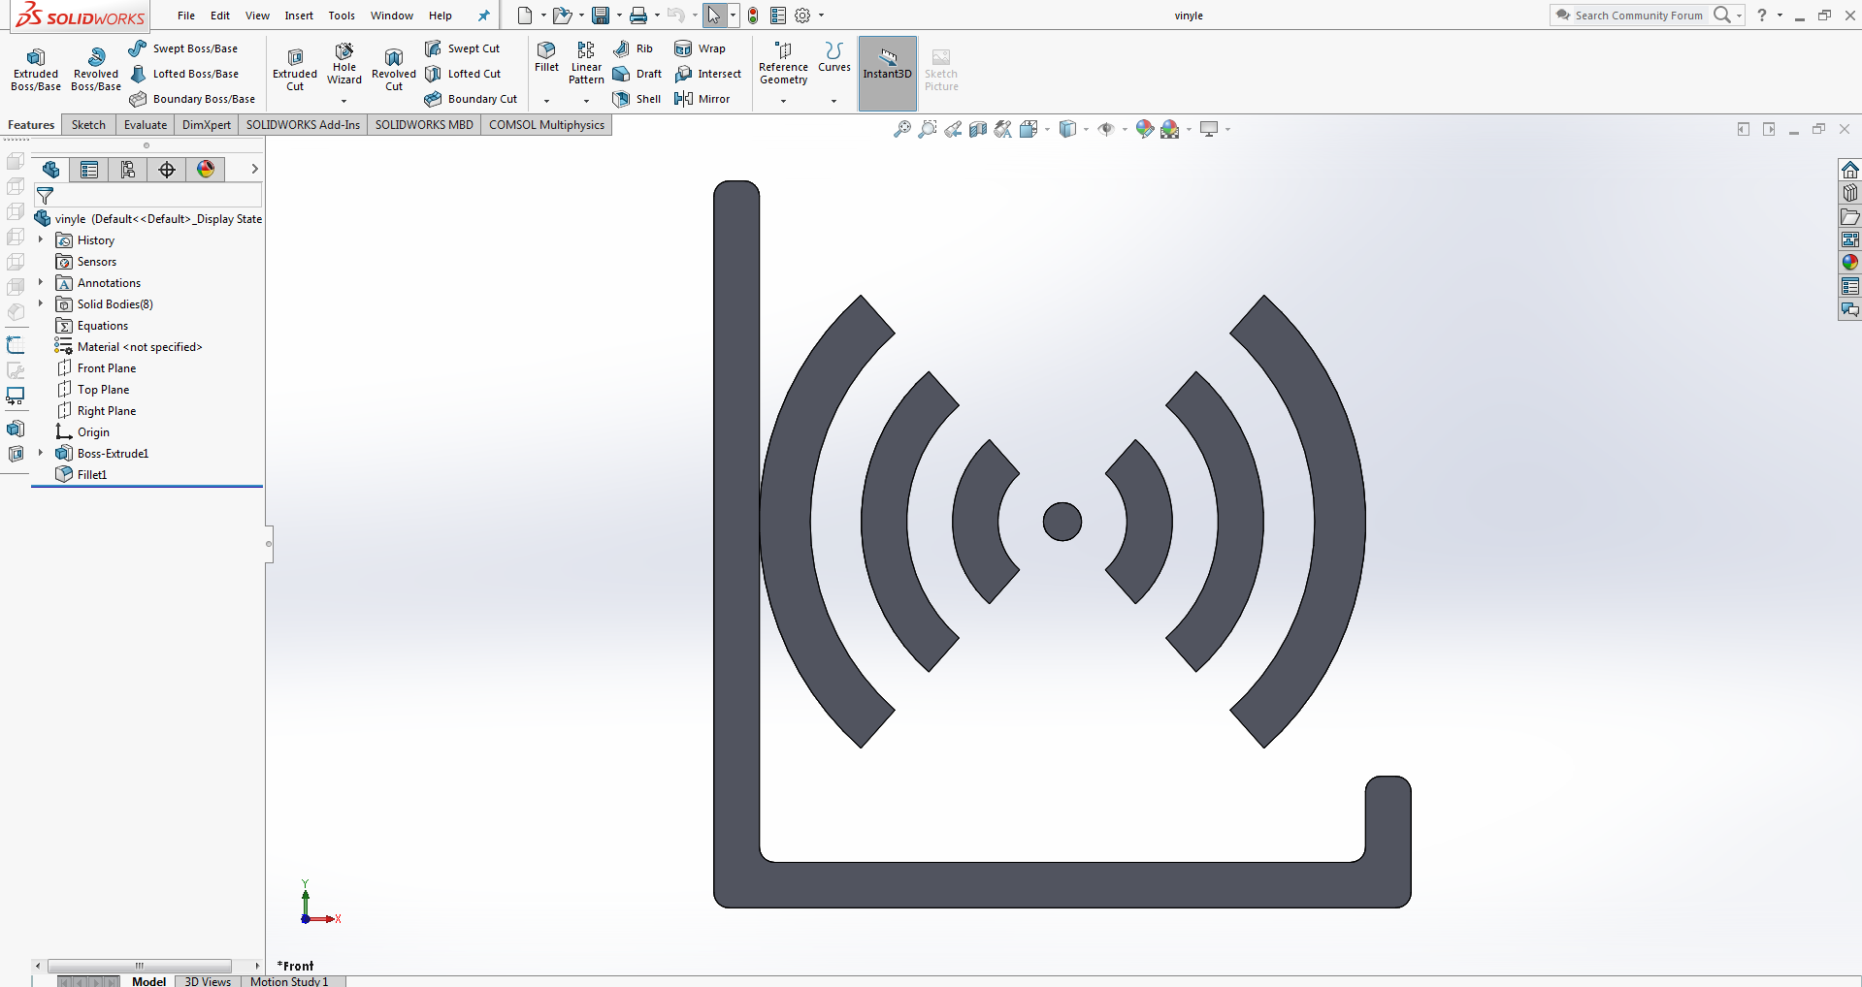This screenshot has width=1862, height=987.
Task: Open the 3D Views bottom tab
Action: tap(208, 981)
